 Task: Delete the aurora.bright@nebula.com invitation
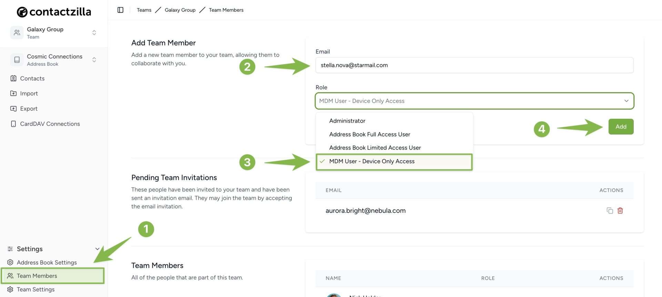[620, 211]
